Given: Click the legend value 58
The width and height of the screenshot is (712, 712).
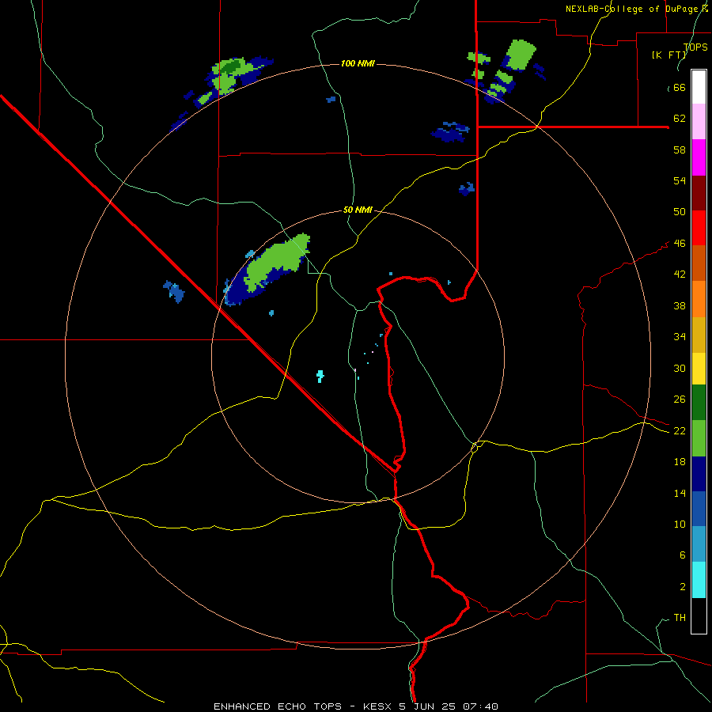Looking at the screenshot, I should (x=680, y=150).
